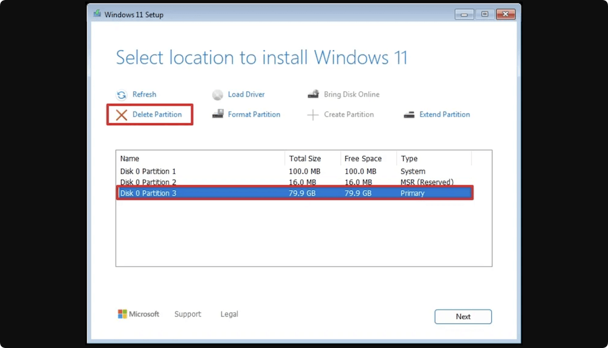Click the MSR (Reserved) type cell
This screenshot has height=348, width=608.
(x=427, y=182)
